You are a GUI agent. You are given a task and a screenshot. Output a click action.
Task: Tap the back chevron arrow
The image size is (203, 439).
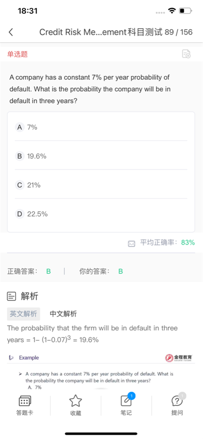[x=11, y=32]
